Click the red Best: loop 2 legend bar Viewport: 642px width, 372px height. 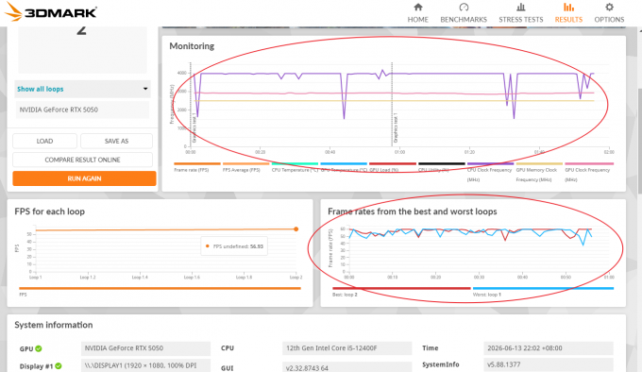401,289
